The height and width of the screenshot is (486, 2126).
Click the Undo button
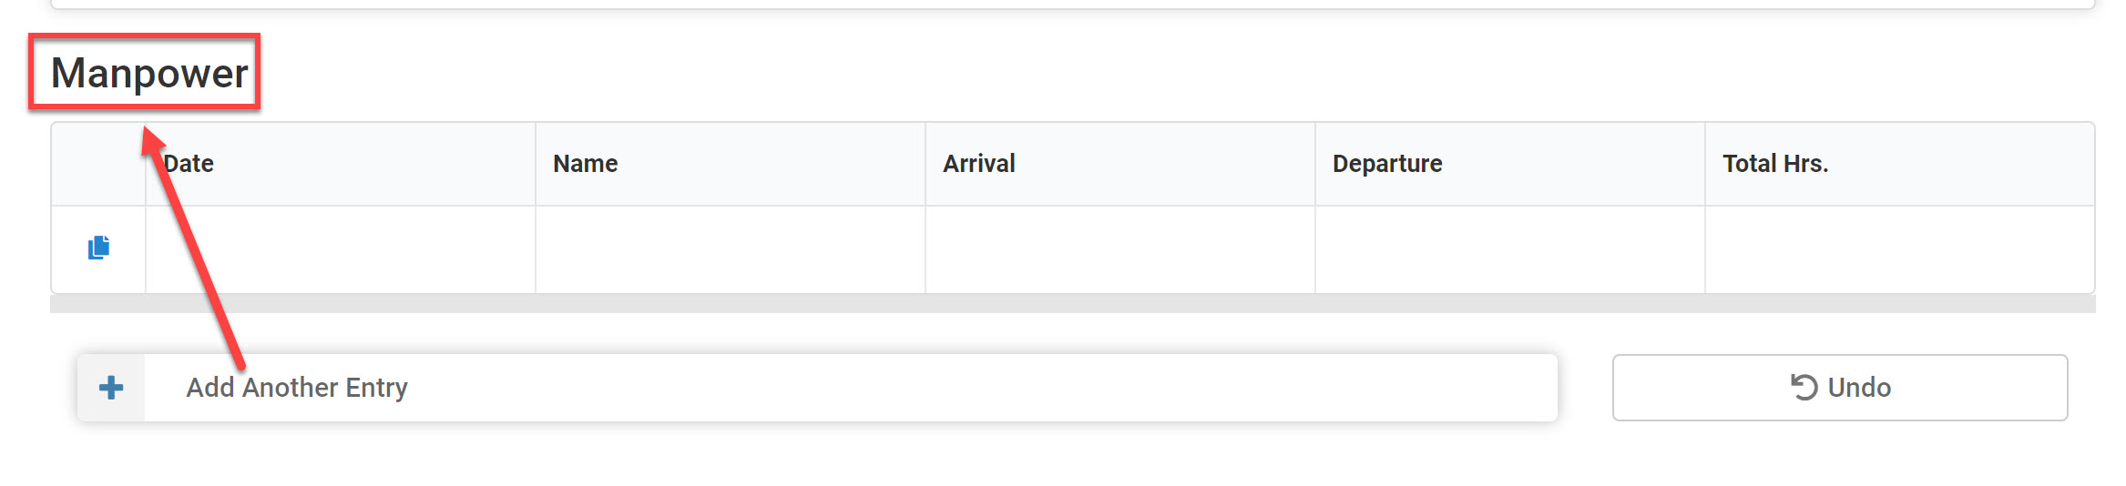click(x=1840, y=388)
